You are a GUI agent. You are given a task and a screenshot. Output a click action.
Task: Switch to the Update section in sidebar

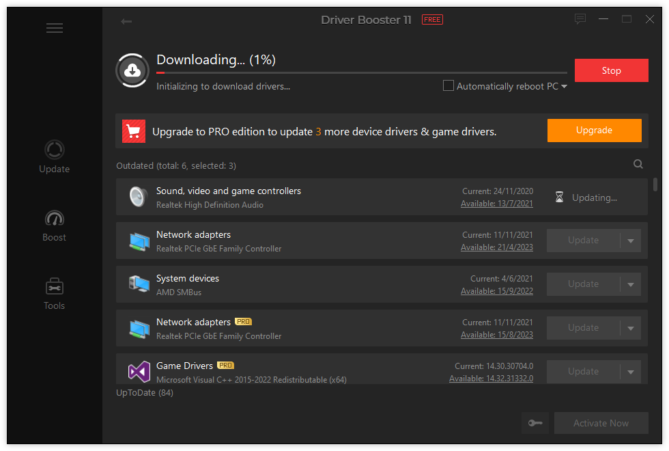click(54, 156)
